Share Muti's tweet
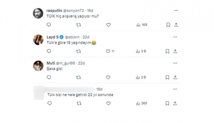 (x=175, y=77)
